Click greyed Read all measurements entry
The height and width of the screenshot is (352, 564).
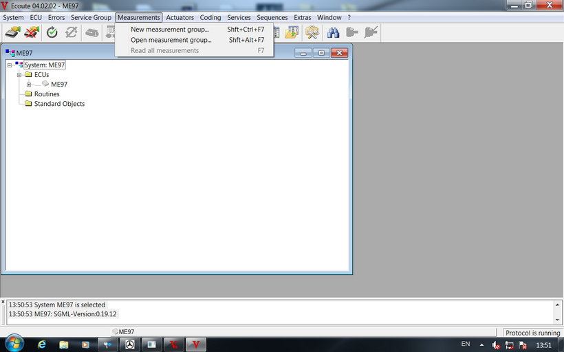pyautogui.click(x=194, y=50)
